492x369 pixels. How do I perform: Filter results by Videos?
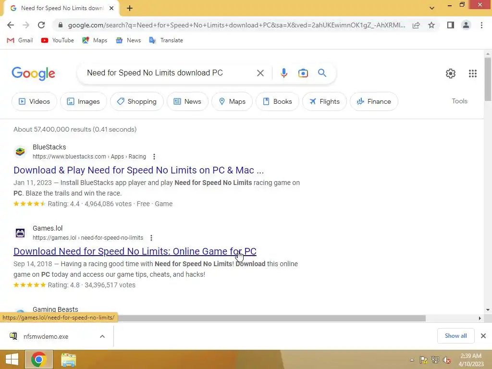click(34, 101)
